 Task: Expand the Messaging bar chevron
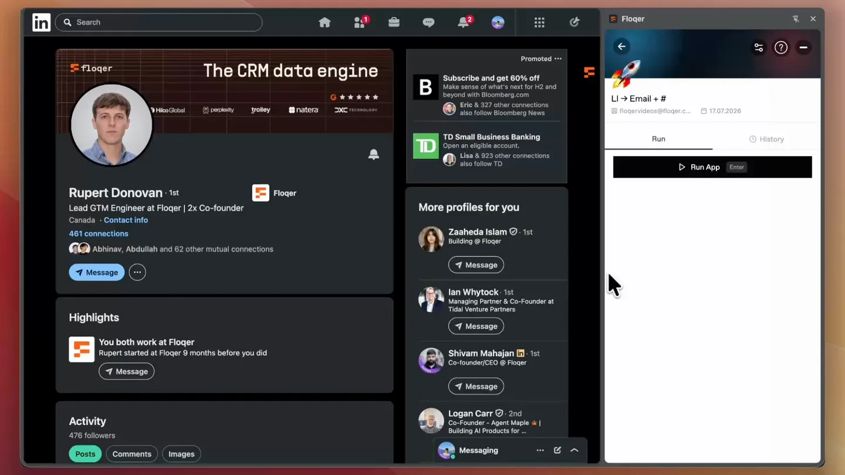coord(574,450)
